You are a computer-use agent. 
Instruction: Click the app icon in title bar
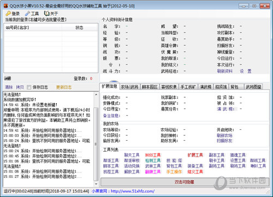tap(5, 5)
